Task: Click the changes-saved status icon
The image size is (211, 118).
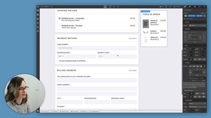Action: coord(166,7)
